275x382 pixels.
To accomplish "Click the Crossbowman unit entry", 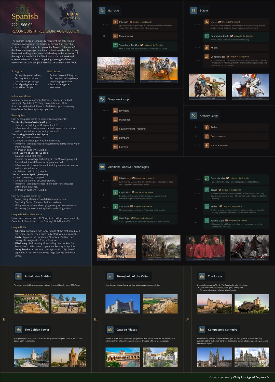I will 236,136.
